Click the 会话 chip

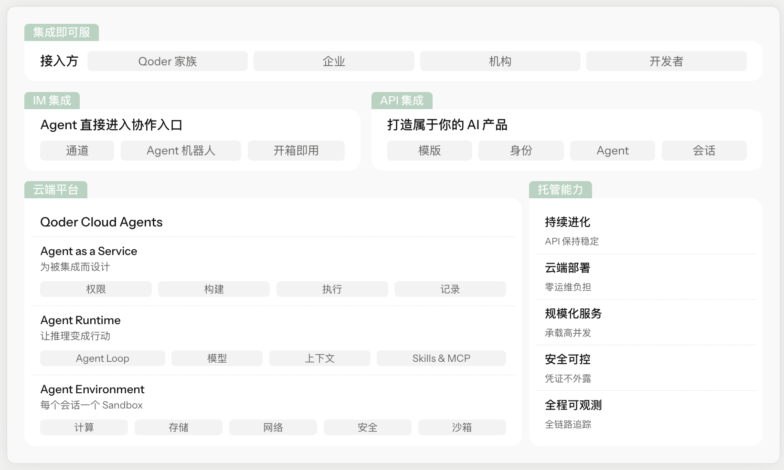704,151
